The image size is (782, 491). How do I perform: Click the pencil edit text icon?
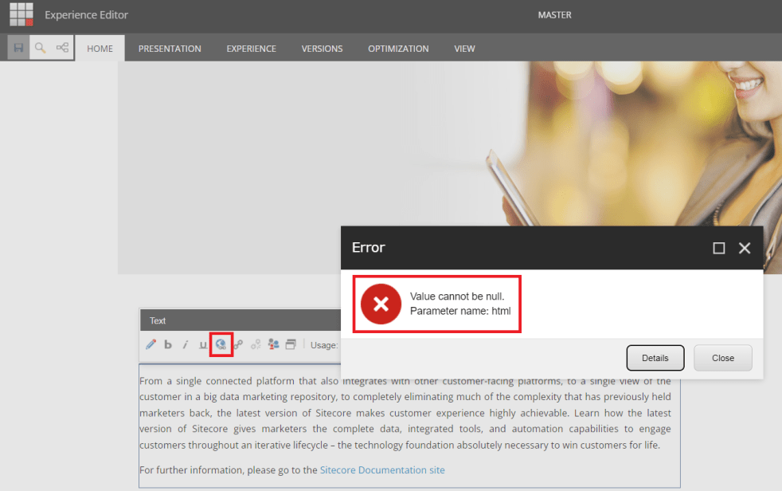click(x=151, y=344)
